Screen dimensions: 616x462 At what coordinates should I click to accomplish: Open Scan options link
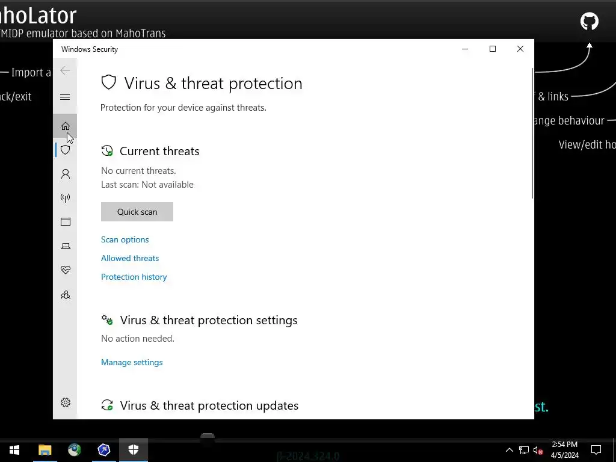click(125, 239)
